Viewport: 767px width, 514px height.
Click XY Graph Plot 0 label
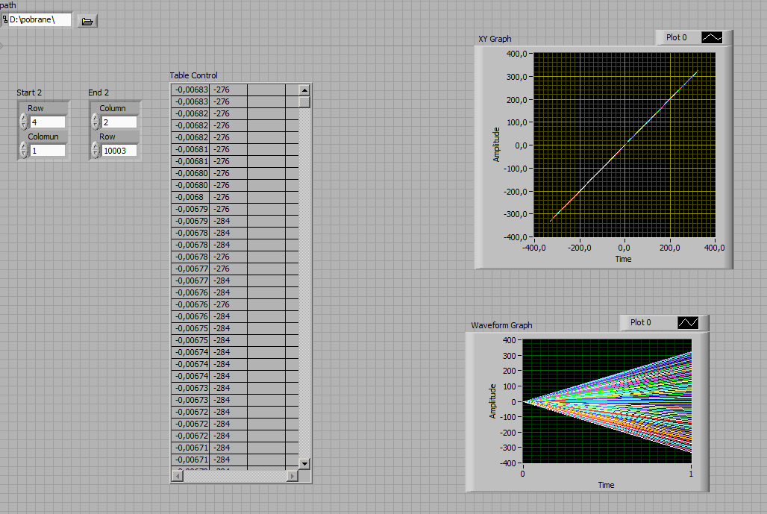[676, 37]
